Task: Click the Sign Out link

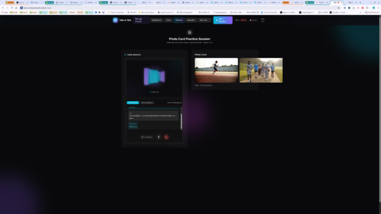Action: point(263,20)
